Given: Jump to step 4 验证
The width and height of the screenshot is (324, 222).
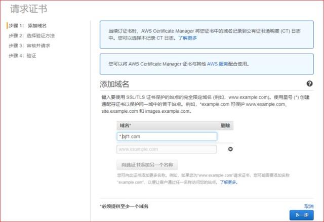Looking at the screenshot, I should click(22, 55).
